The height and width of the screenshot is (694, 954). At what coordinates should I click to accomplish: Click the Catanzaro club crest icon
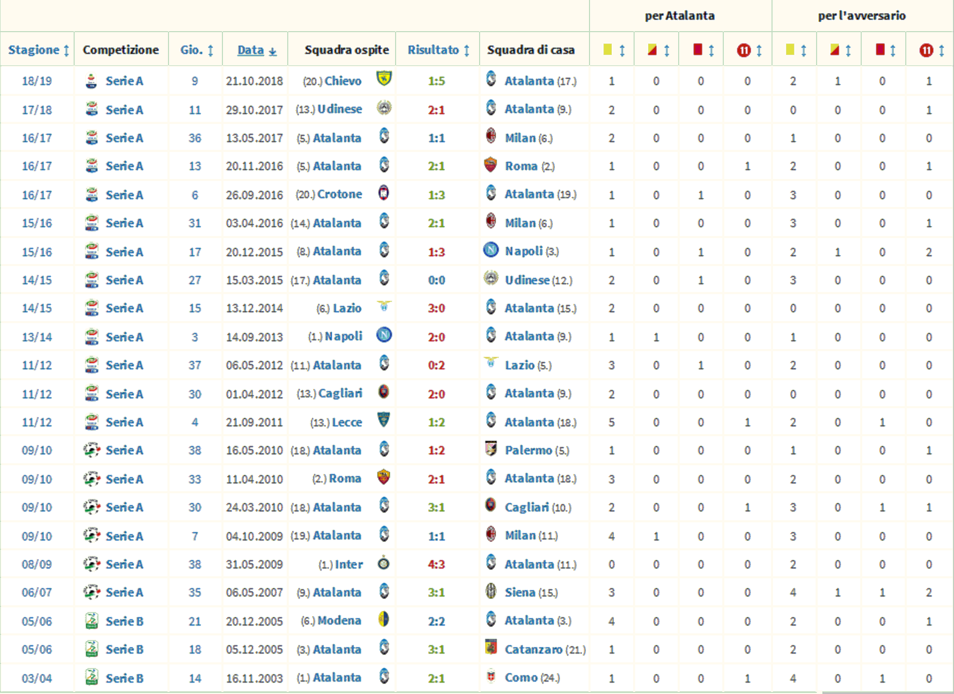tap(490, 648)
